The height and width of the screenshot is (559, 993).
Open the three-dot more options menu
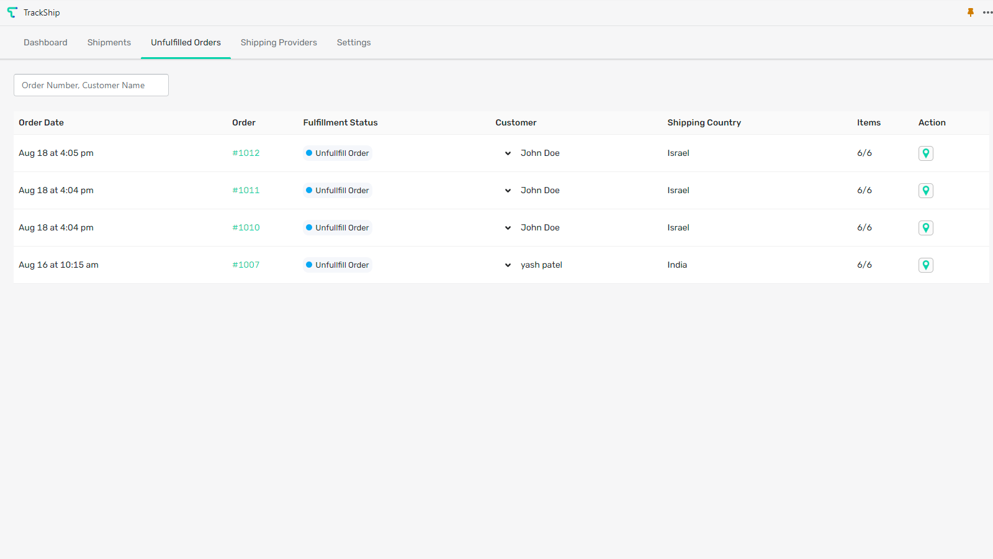987,12
